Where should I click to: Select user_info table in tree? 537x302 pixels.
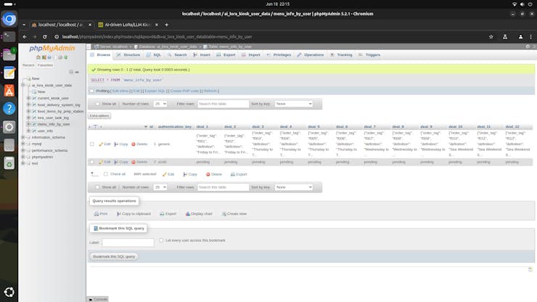pos(45,131)
